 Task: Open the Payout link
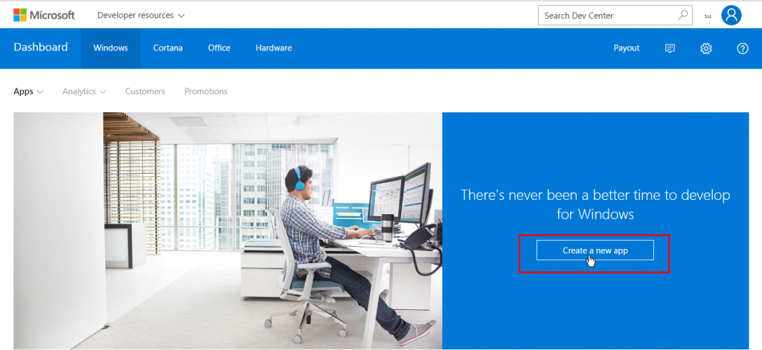[x=627, y=48]
